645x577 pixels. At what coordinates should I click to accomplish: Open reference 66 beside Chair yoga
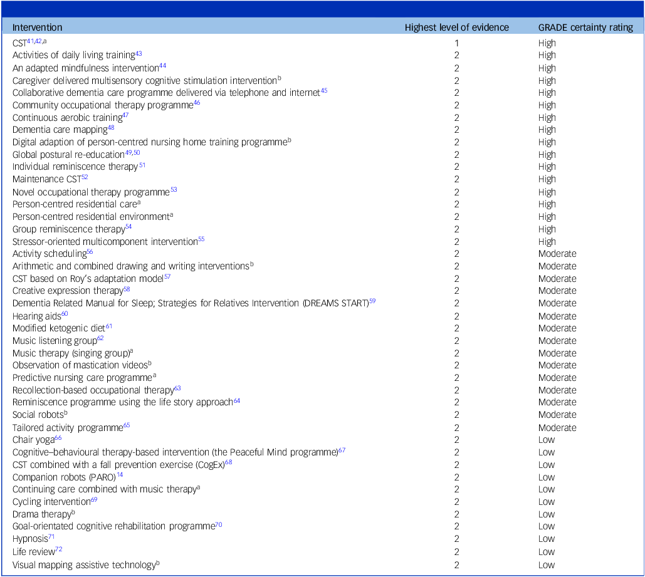click(58, 438)
